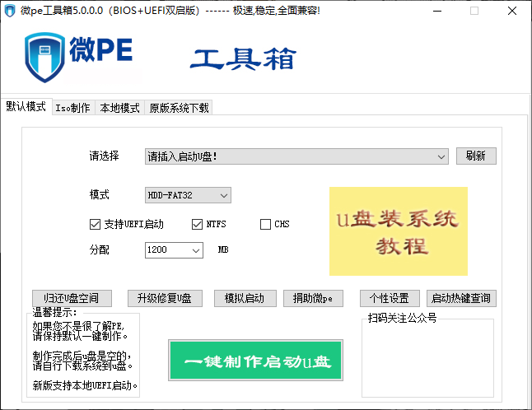The image size is (532, 410).
Task: Click the 升级修复U盘 button
Action: (x=165, y=298)
